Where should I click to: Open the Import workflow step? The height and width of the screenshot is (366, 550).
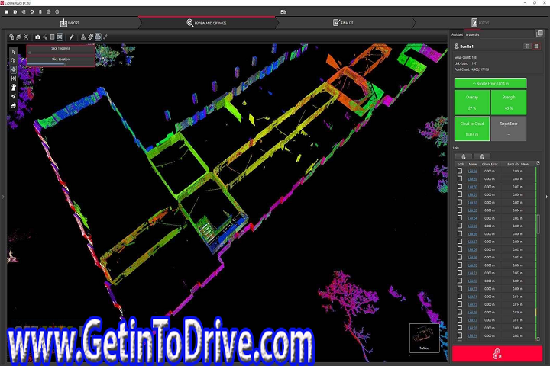coord(70,23)
